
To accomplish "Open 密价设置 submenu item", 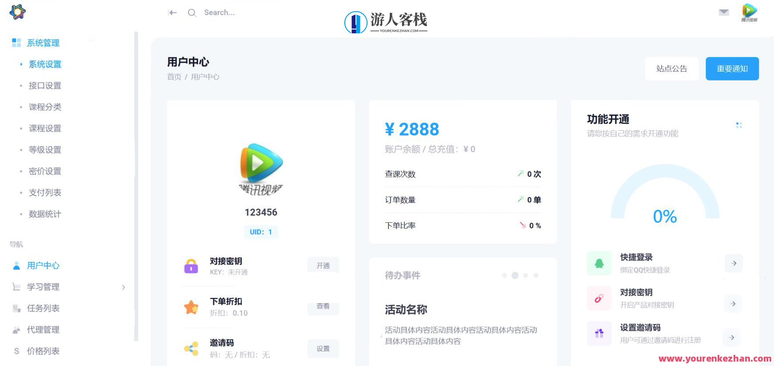I will coord(45,171).
